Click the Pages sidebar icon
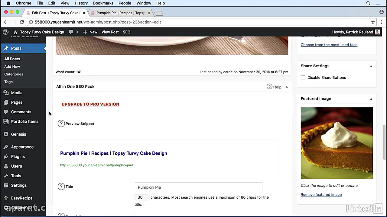The height and width of the screenshot is (217, 387). 6,102
